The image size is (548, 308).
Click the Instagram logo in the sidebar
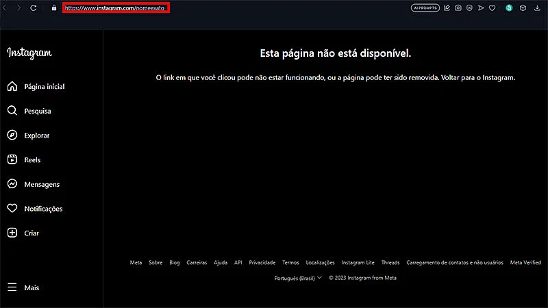click(x=29, y=53)
